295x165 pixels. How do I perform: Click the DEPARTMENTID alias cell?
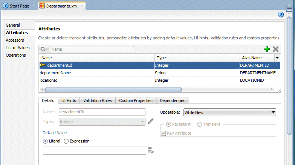[x=260, y=65]
